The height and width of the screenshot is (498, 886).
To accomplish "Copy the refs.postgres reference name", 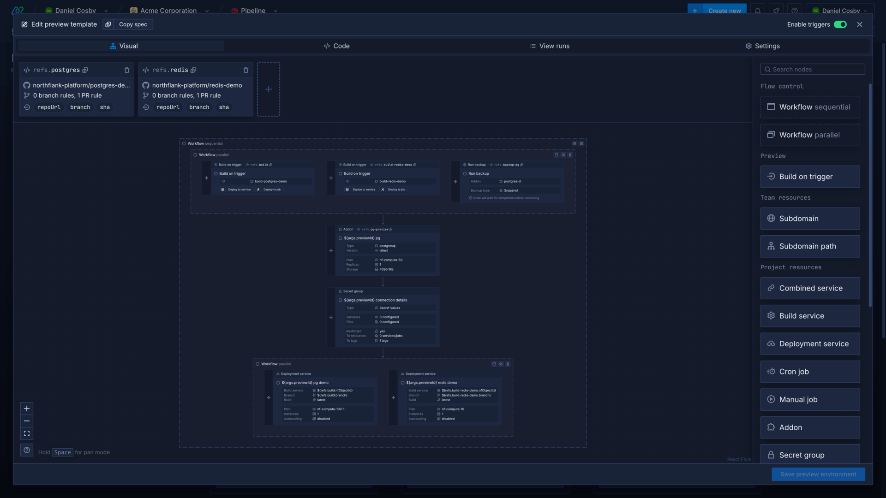I will pos(85,70).
